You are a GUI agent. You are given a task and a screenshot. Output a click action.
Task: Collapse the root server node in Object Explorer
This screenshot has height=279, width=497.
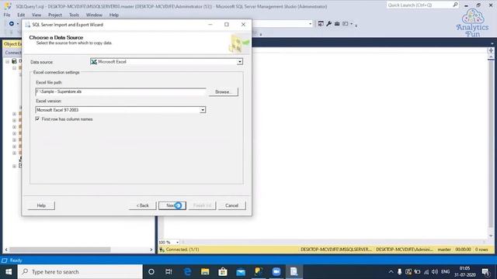point(7,61)
